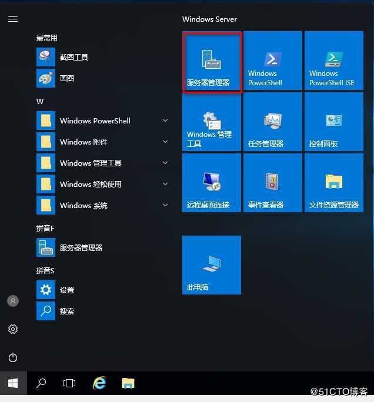Open 服务器管理器 in the 拼音F app list

click(x=102, y=247)
